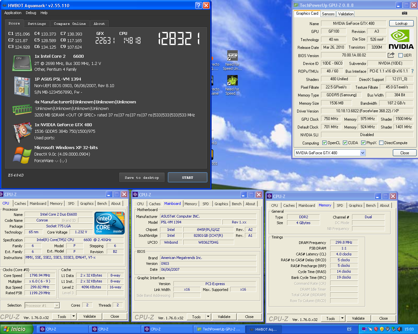Open the Tools dropdown arrow in CPU tab CPU-Z window
The height and width of the screenshot is (334, 418).
pyautogui.click(x=73, y=316)
